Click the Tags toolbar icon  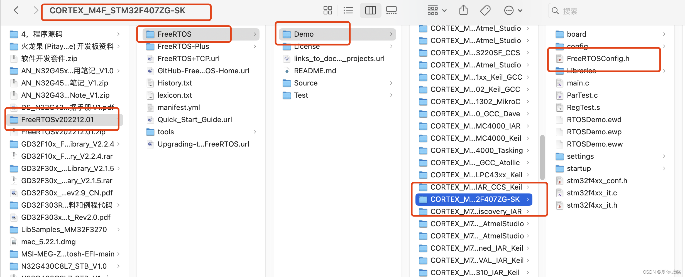click(x=485, y=11)
